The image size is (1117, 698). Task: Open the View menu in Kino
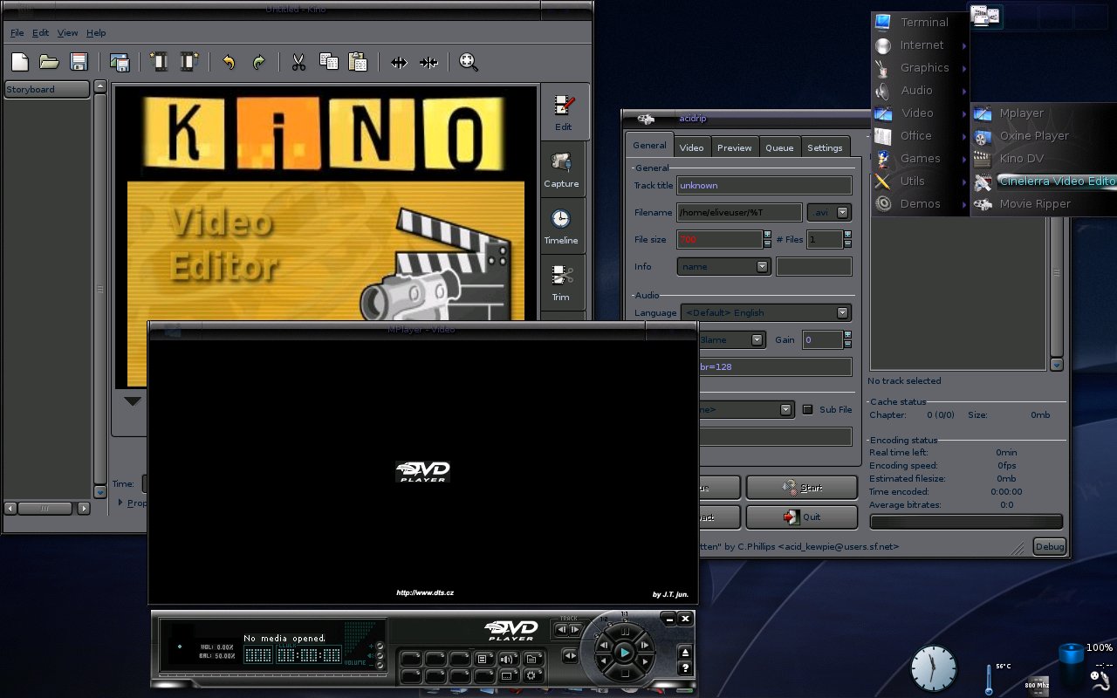[x=68, y=33]
